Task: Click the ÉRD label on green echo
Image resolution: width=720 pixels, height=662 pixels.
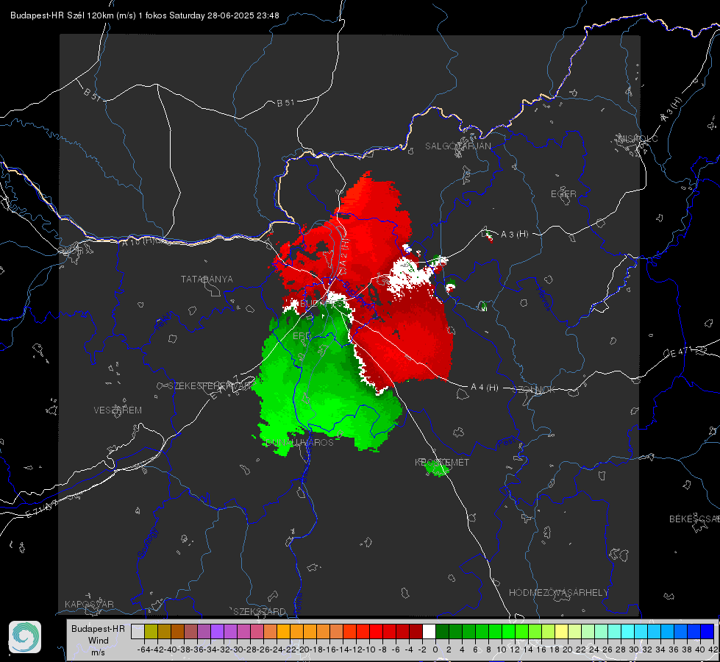Action: pos(302,336)
